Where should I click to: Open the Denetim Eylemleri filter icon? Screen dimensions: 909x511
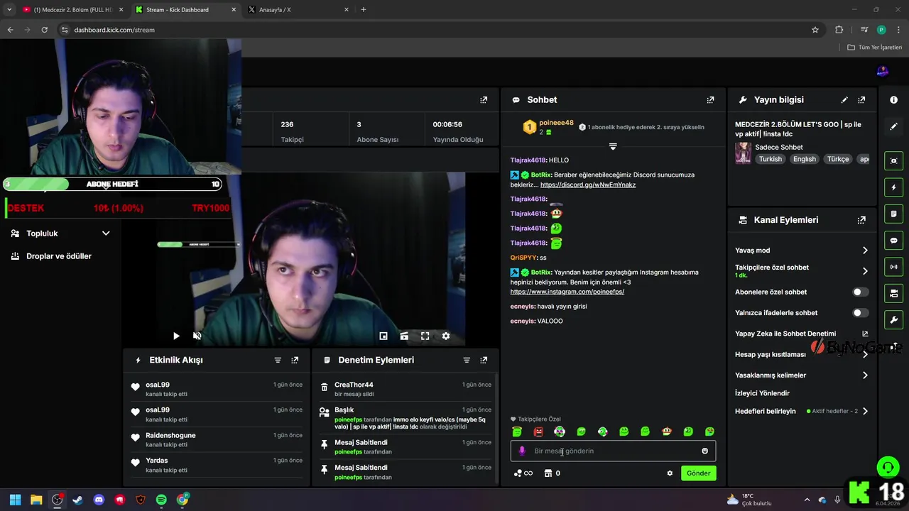pos(467,360)
